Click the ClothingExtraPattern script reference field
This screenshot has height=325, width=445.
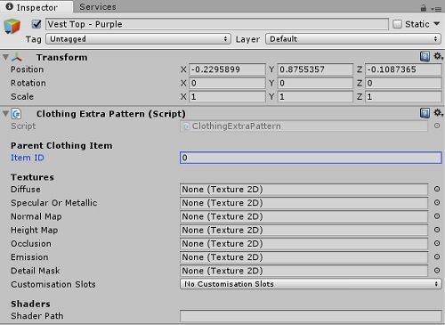coord(303,126)
